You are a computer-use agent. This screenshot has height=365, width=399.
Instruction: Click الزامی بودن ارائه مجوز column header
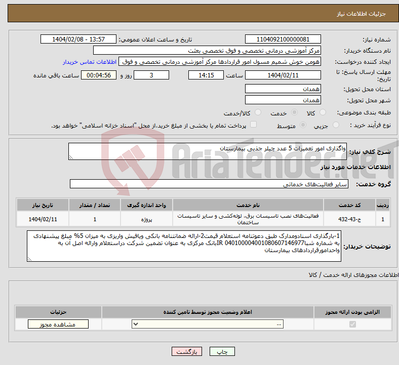tap(352, 312)
